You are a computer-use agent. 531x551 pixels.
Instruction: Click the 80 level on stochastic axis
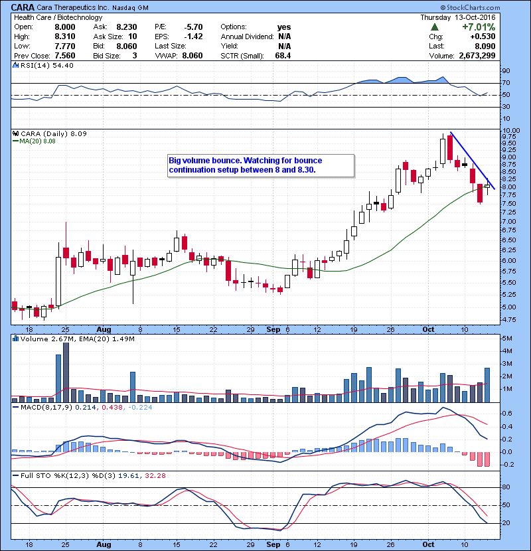(x=506, y=487)
